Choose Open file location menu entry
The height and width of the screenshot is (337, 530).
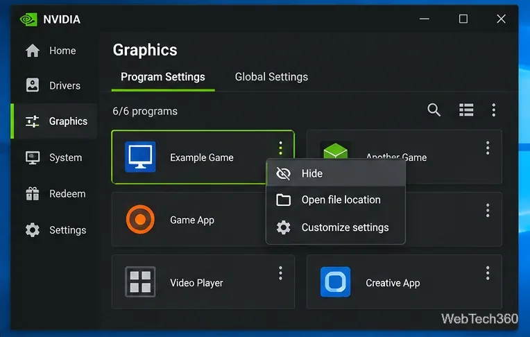pos(336,200)
